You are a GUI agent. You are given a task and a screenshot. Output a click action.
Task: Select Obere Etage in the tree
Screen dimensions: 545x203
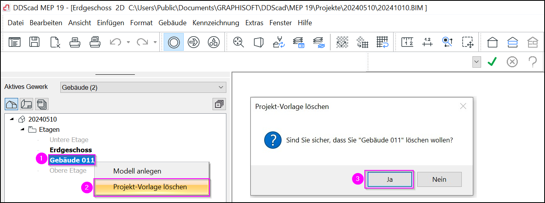[x=68, y=170]
